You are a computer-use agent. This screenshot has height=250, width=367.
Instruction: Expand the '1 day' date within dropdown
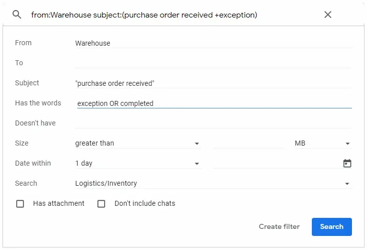[x=138, y=163]
